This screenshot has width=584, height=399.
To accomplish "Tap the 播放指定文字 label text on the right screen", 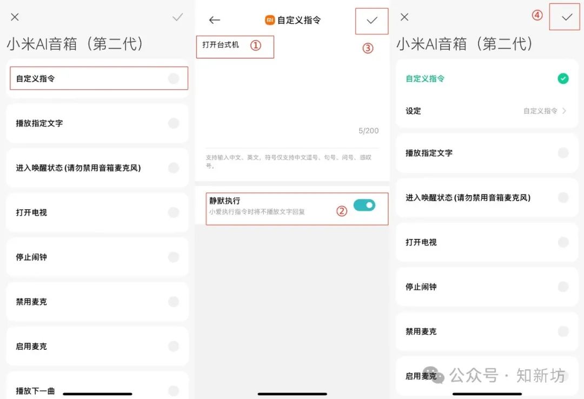I will 429,153.
